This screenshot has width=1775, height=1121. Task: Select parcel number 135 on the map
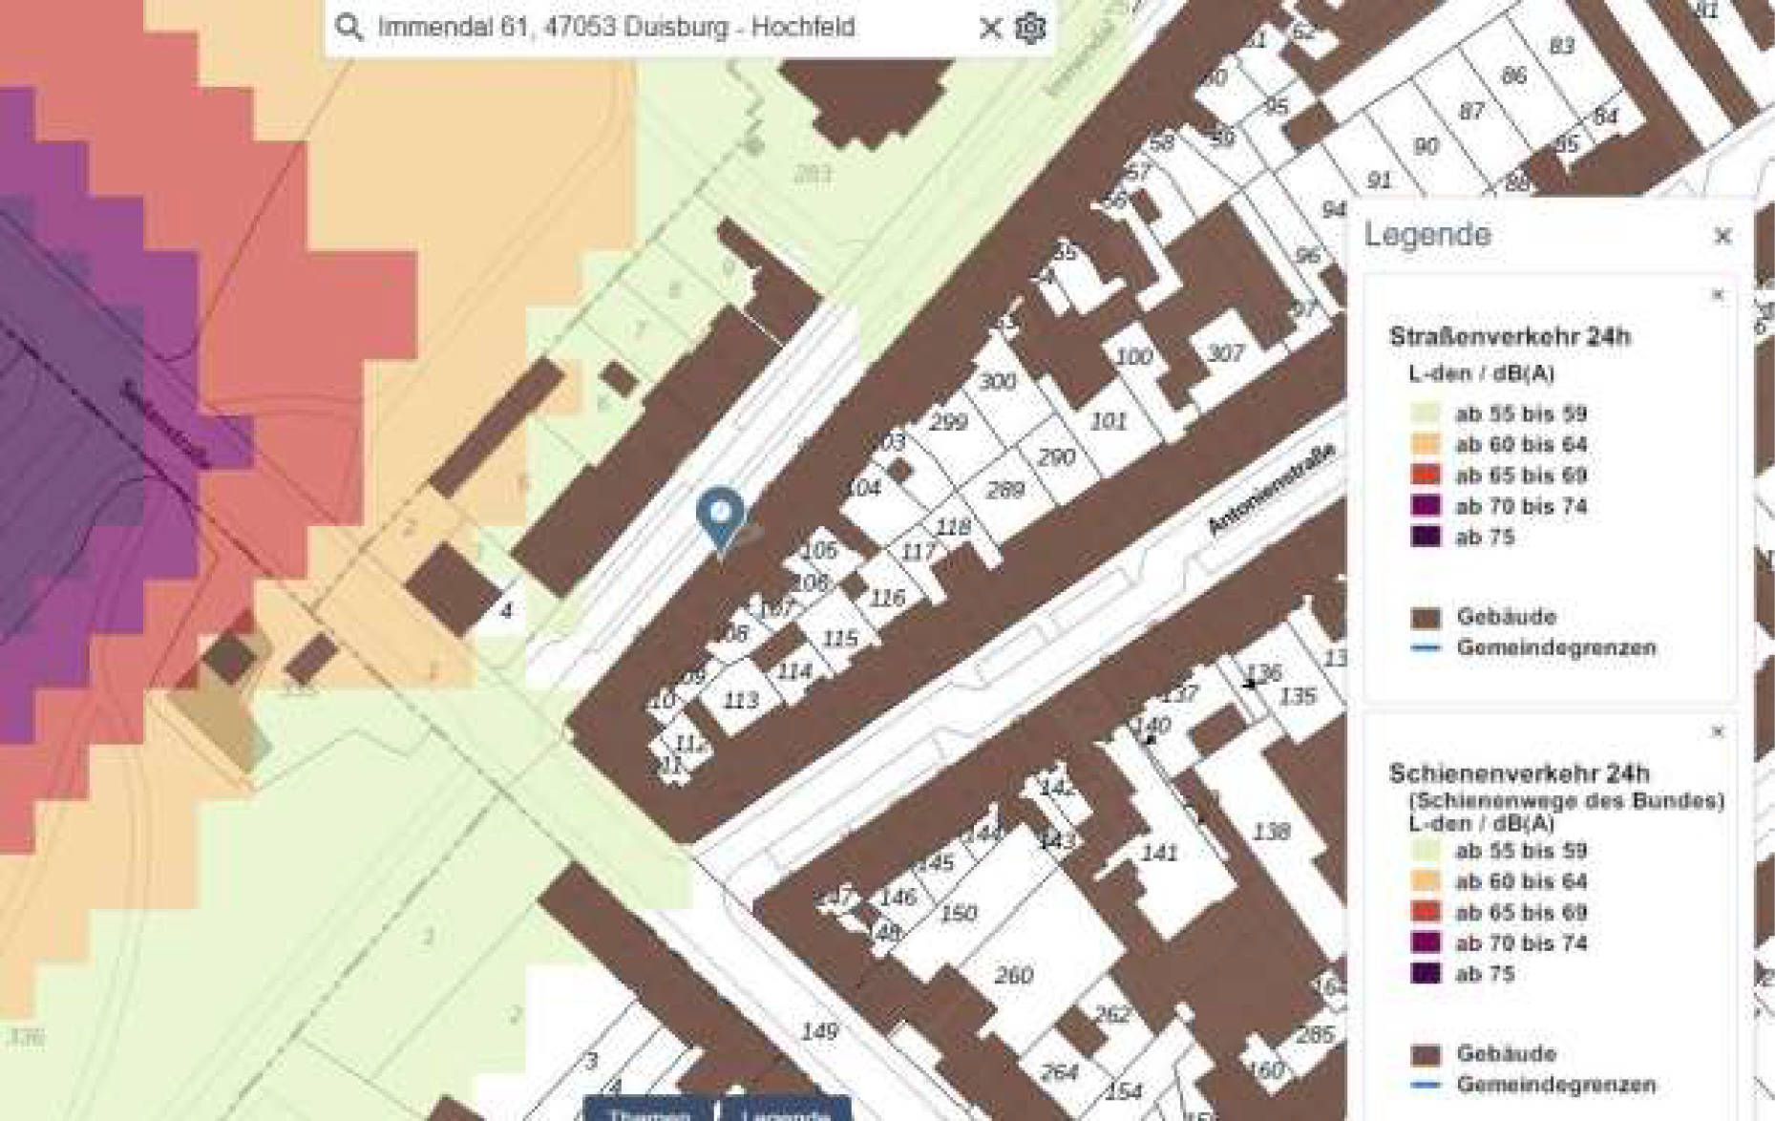coord(1297,697)
